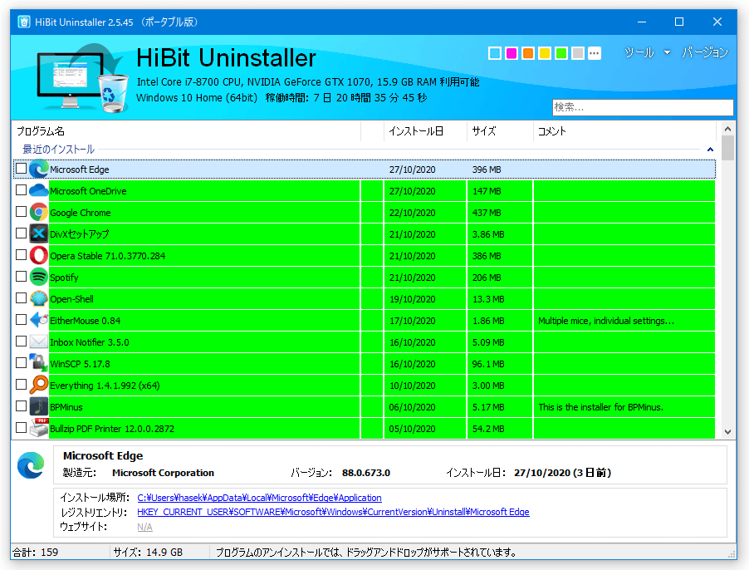Click the HiBit Uninstaller title bar icon
The image size is (749, 570).
coord(24,22)
